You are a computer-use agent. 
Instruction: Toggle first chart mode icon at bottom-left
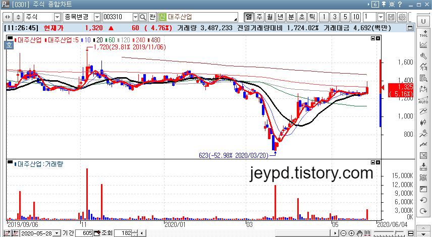click(7, 233)
